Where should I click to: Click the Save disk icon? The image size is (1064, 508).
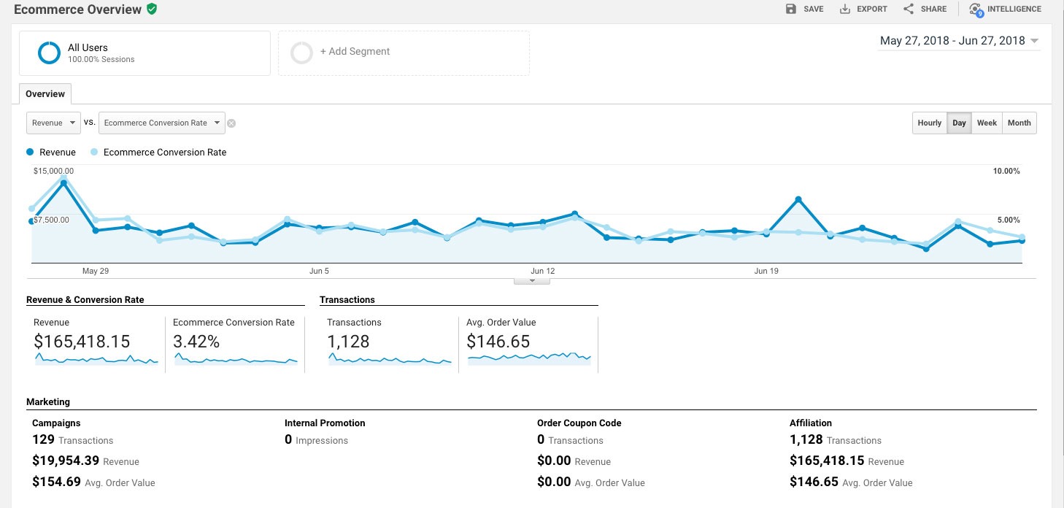click(791, 9)
